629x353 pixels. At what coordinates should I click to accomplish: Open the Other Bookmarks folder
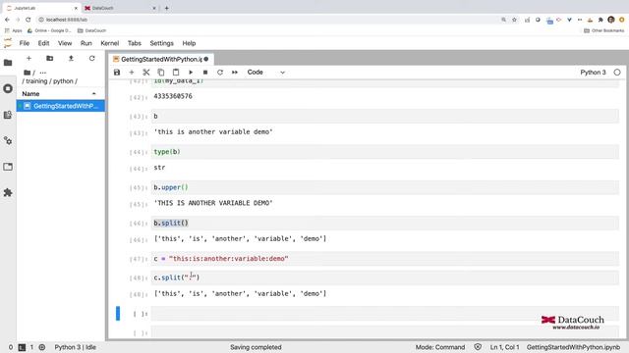(604, 30)
